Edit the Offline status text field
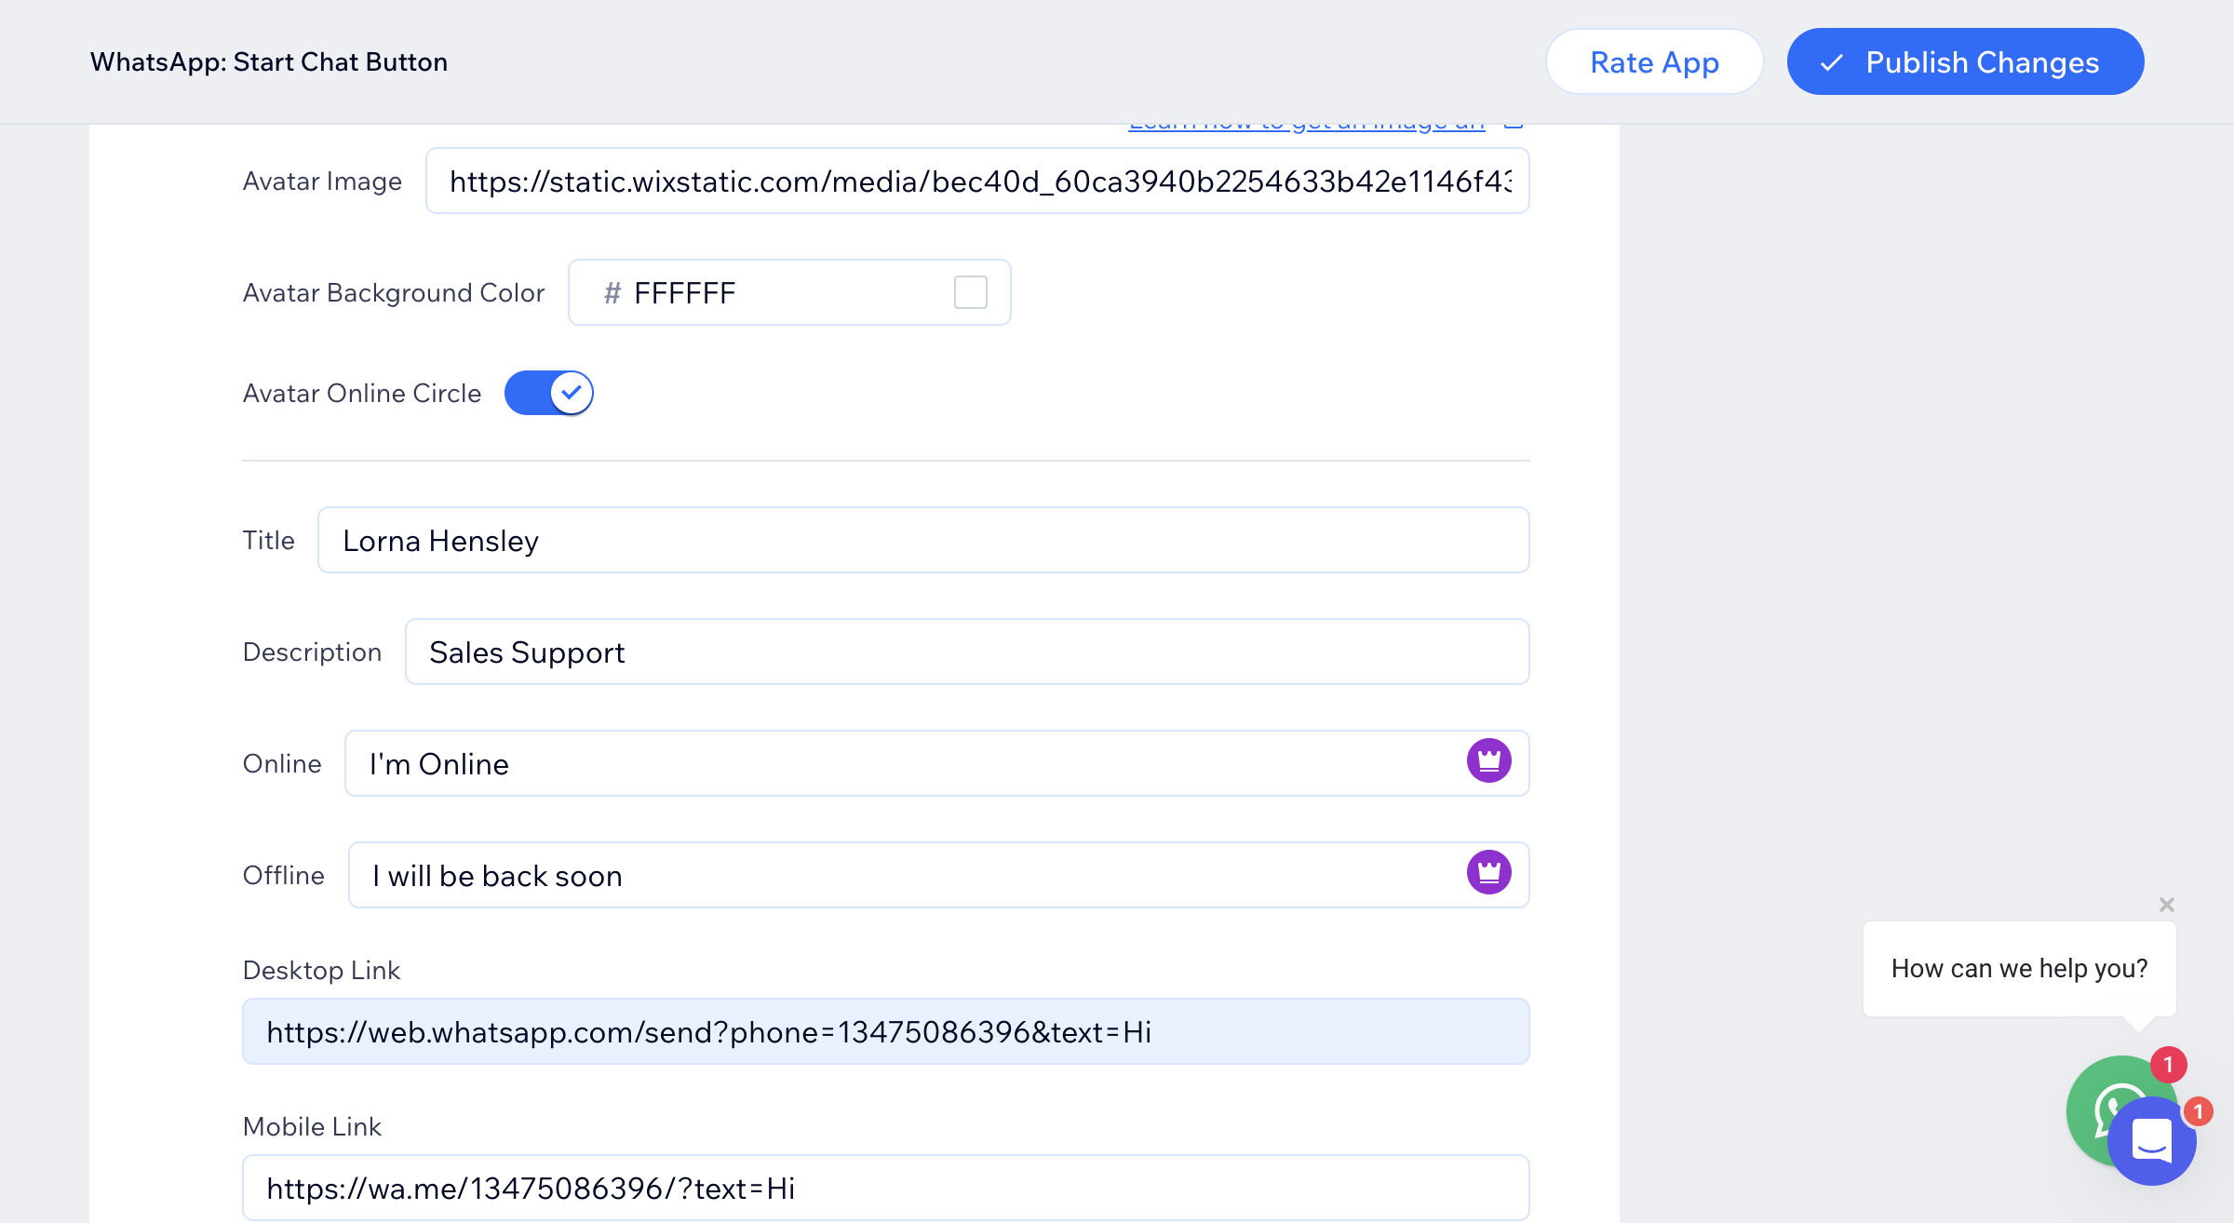2234x1223 pixels. 938,875
